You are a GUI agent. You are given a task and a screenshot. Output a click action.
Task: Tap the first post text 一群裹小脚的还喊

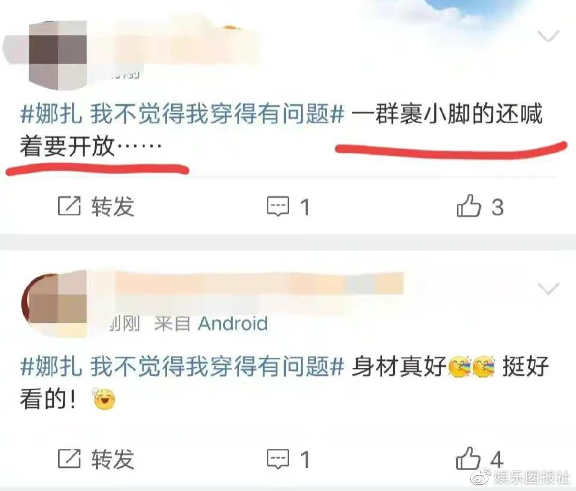[x=447, y=114]
